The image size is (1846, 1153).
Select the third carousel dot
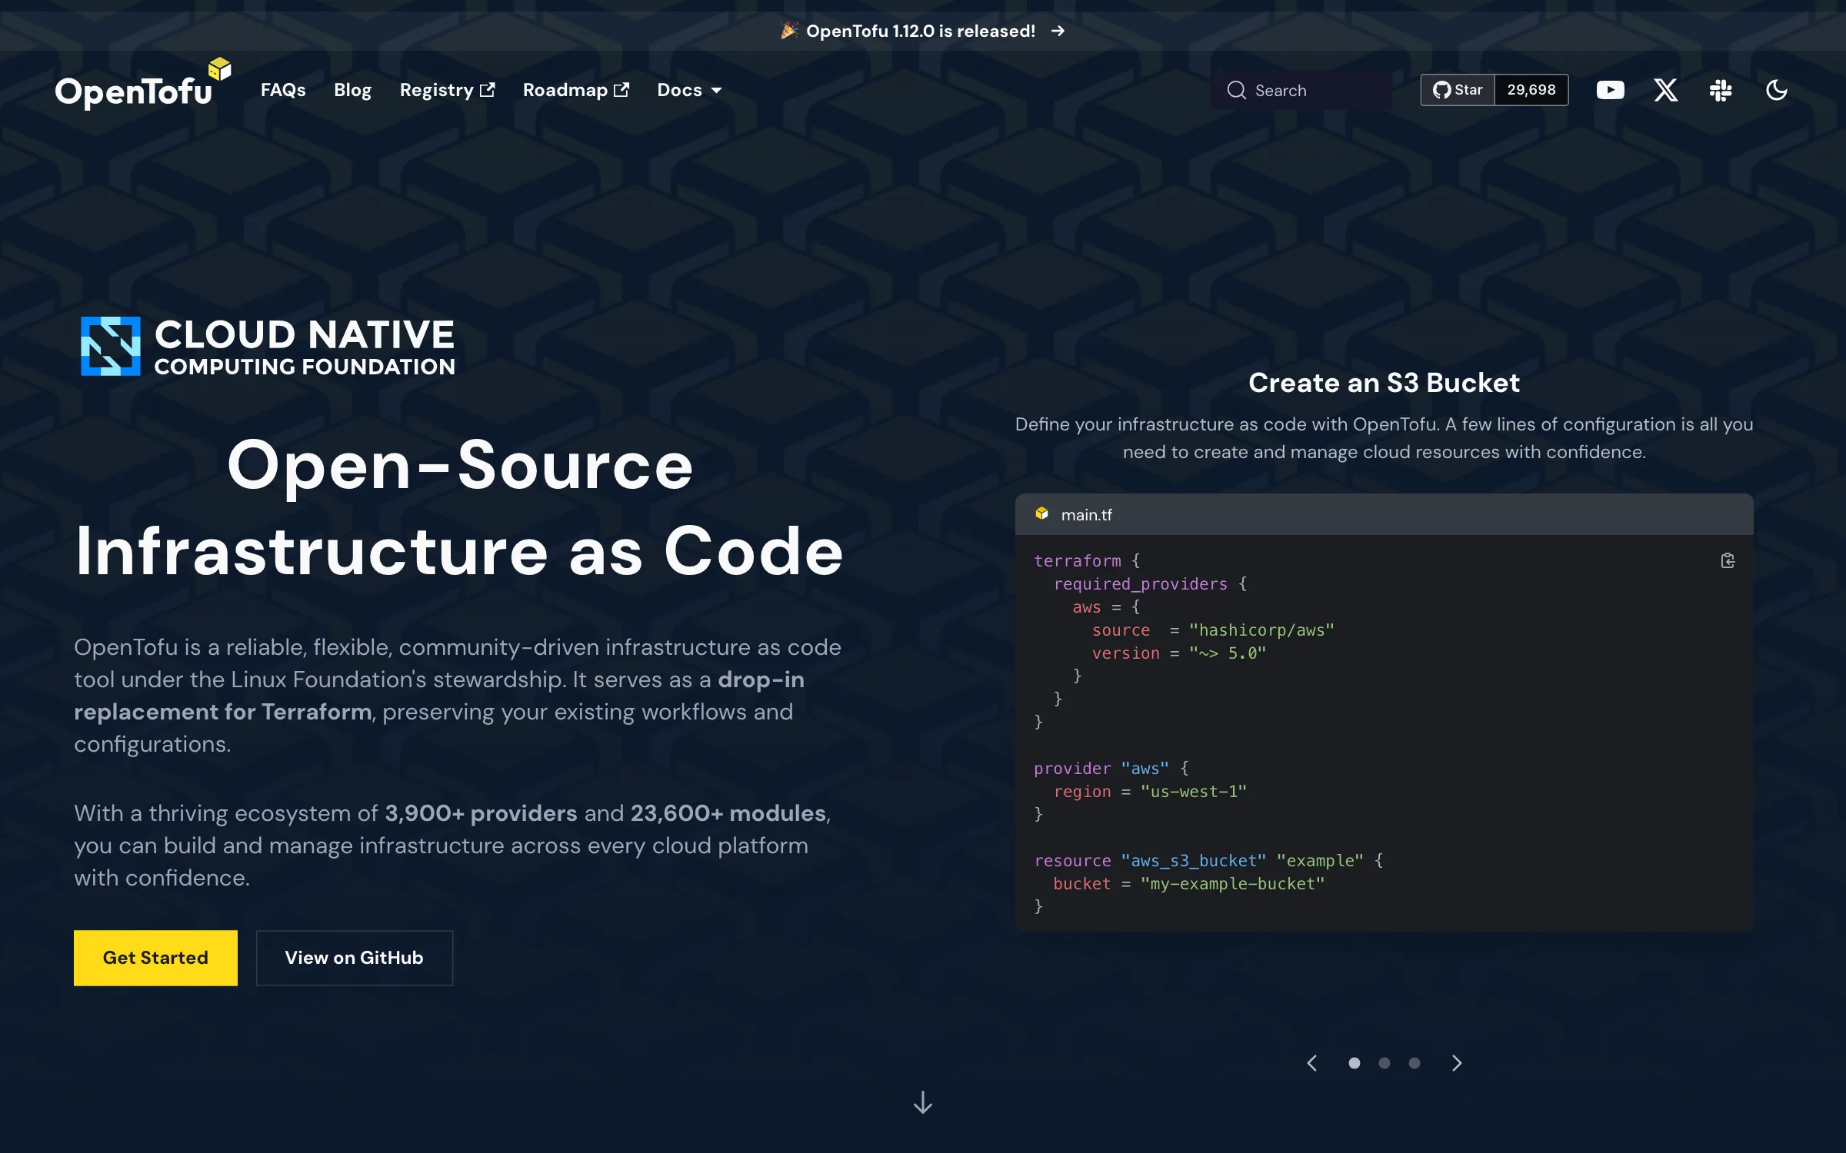click(x=1414, y=1063)
